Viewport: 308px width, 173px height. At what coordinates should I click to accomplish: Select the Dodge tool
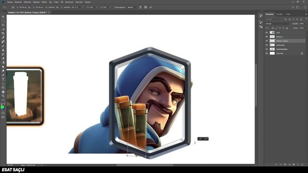(3, 71)
